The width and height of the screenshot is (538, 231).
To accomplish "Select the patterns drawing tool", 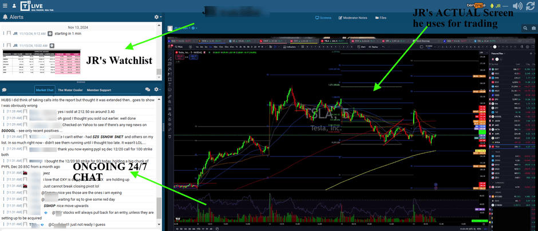I will click(x=170, y=69).
